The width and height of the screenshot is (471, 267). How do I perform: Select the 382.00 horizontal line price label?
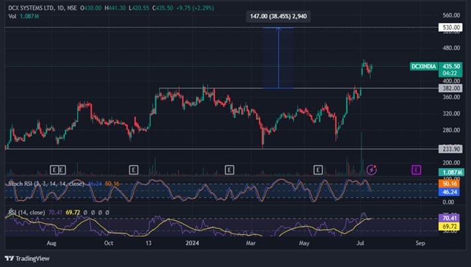pyautogui.click(x=450, y=88)
